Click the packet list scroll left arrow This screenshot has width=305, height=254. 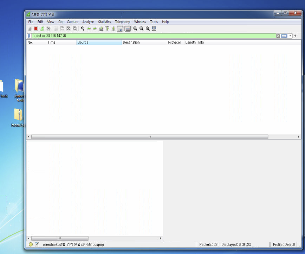(x=29, y=137)
